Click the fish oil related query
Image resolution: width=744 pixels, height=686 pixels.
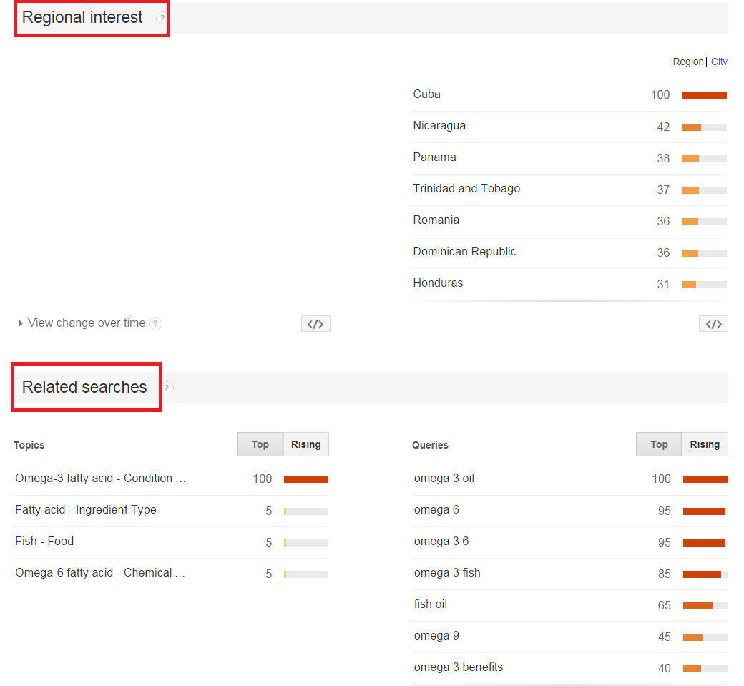click(430, 604)
